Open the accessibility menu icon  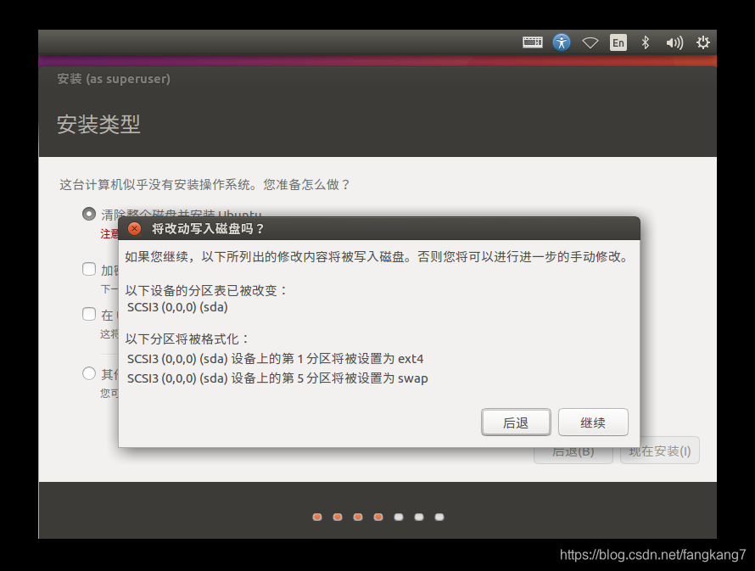click(x=562, y=42)
